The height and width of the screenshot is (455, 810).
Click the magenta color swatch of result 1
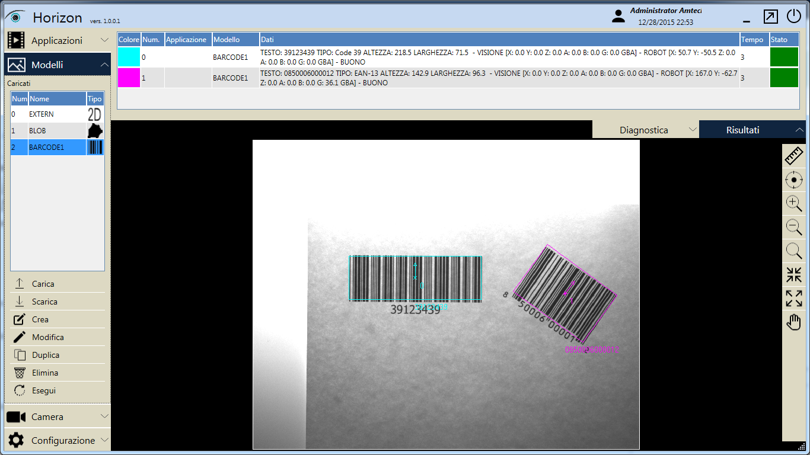[129, 78]
